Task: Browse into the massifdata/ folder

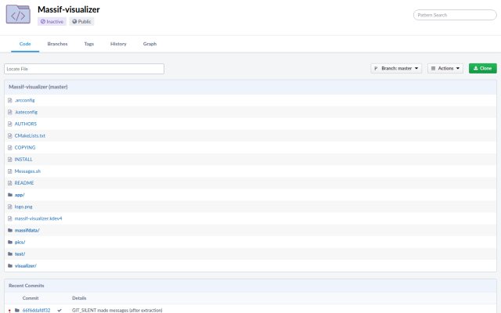Action: pyautogui.click(x=27, y=230)
